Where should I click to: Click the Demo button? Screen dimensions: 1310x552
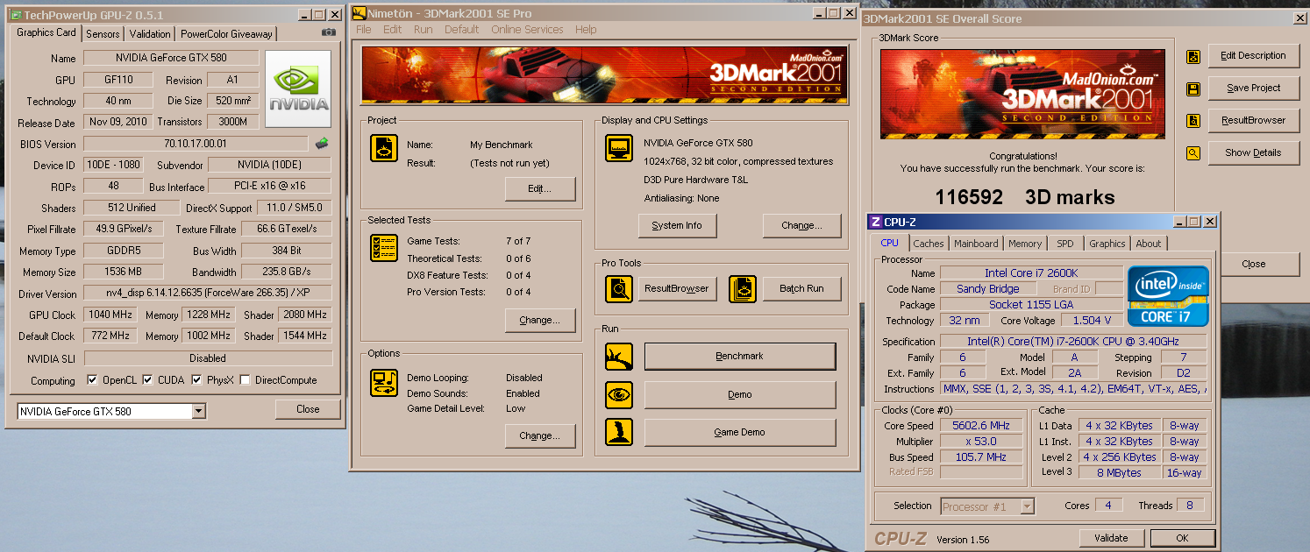click(x=740, y=394)
